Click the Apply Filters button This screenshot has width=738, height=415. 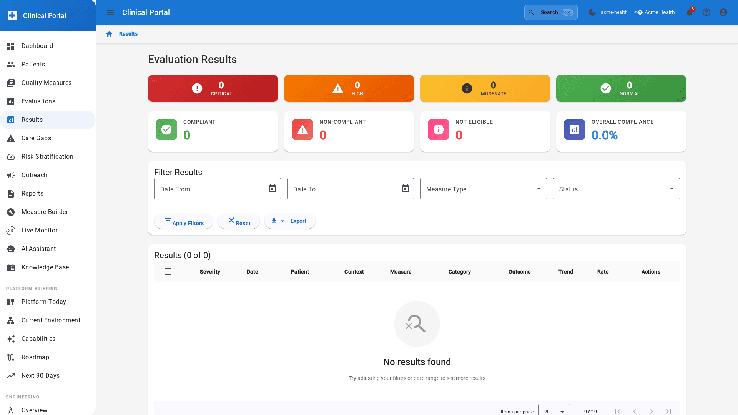(x=184, y=221)
